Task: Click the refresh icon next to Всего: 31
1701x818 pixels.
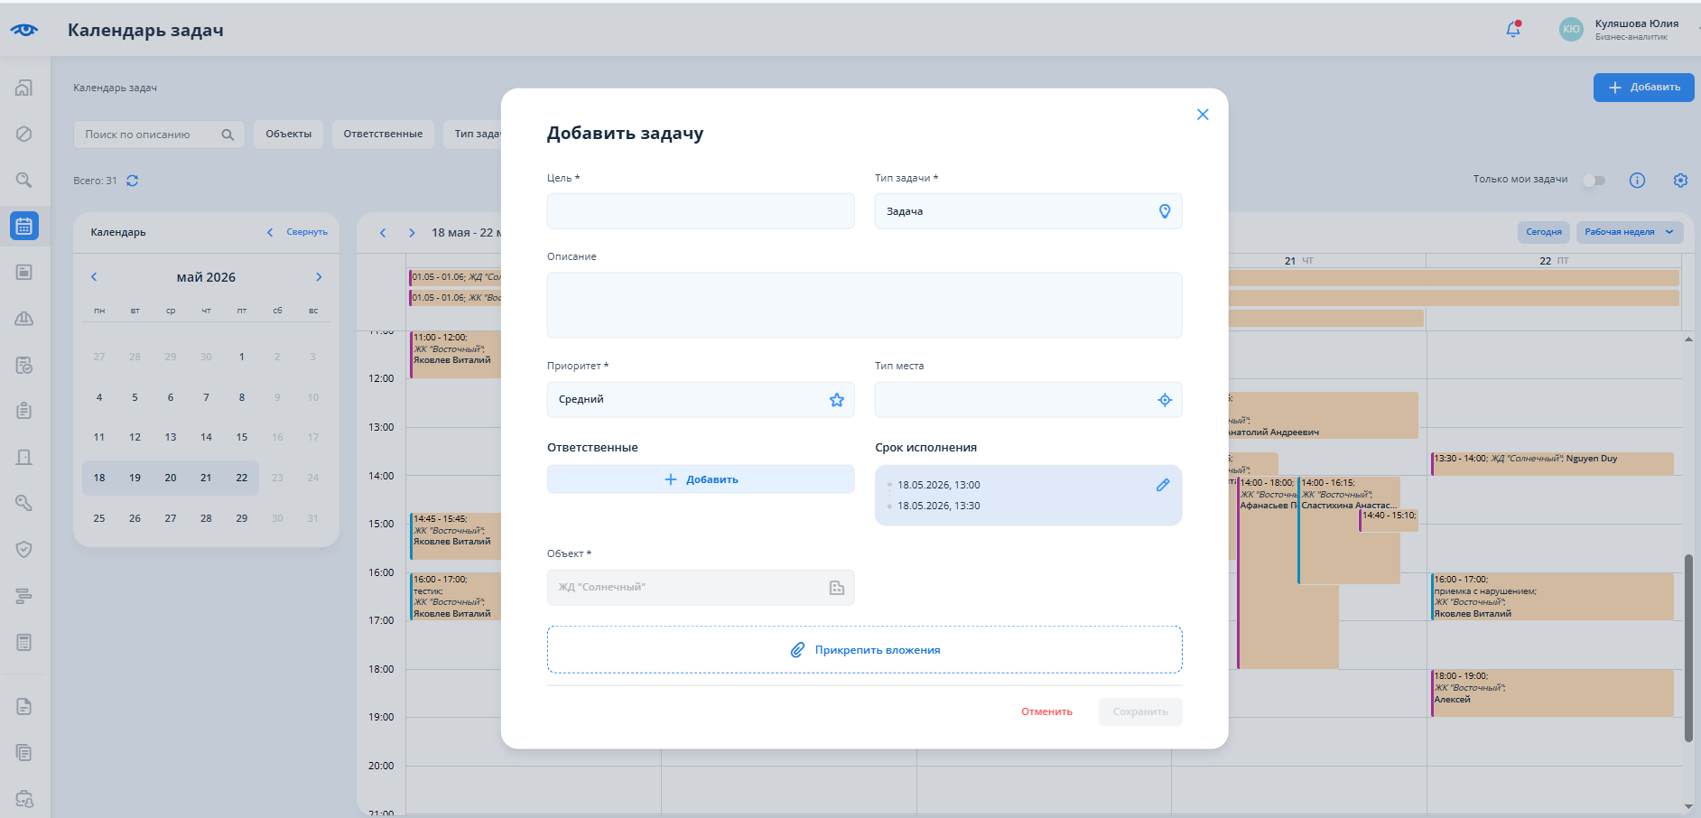Action: click(x=132, y=181)
